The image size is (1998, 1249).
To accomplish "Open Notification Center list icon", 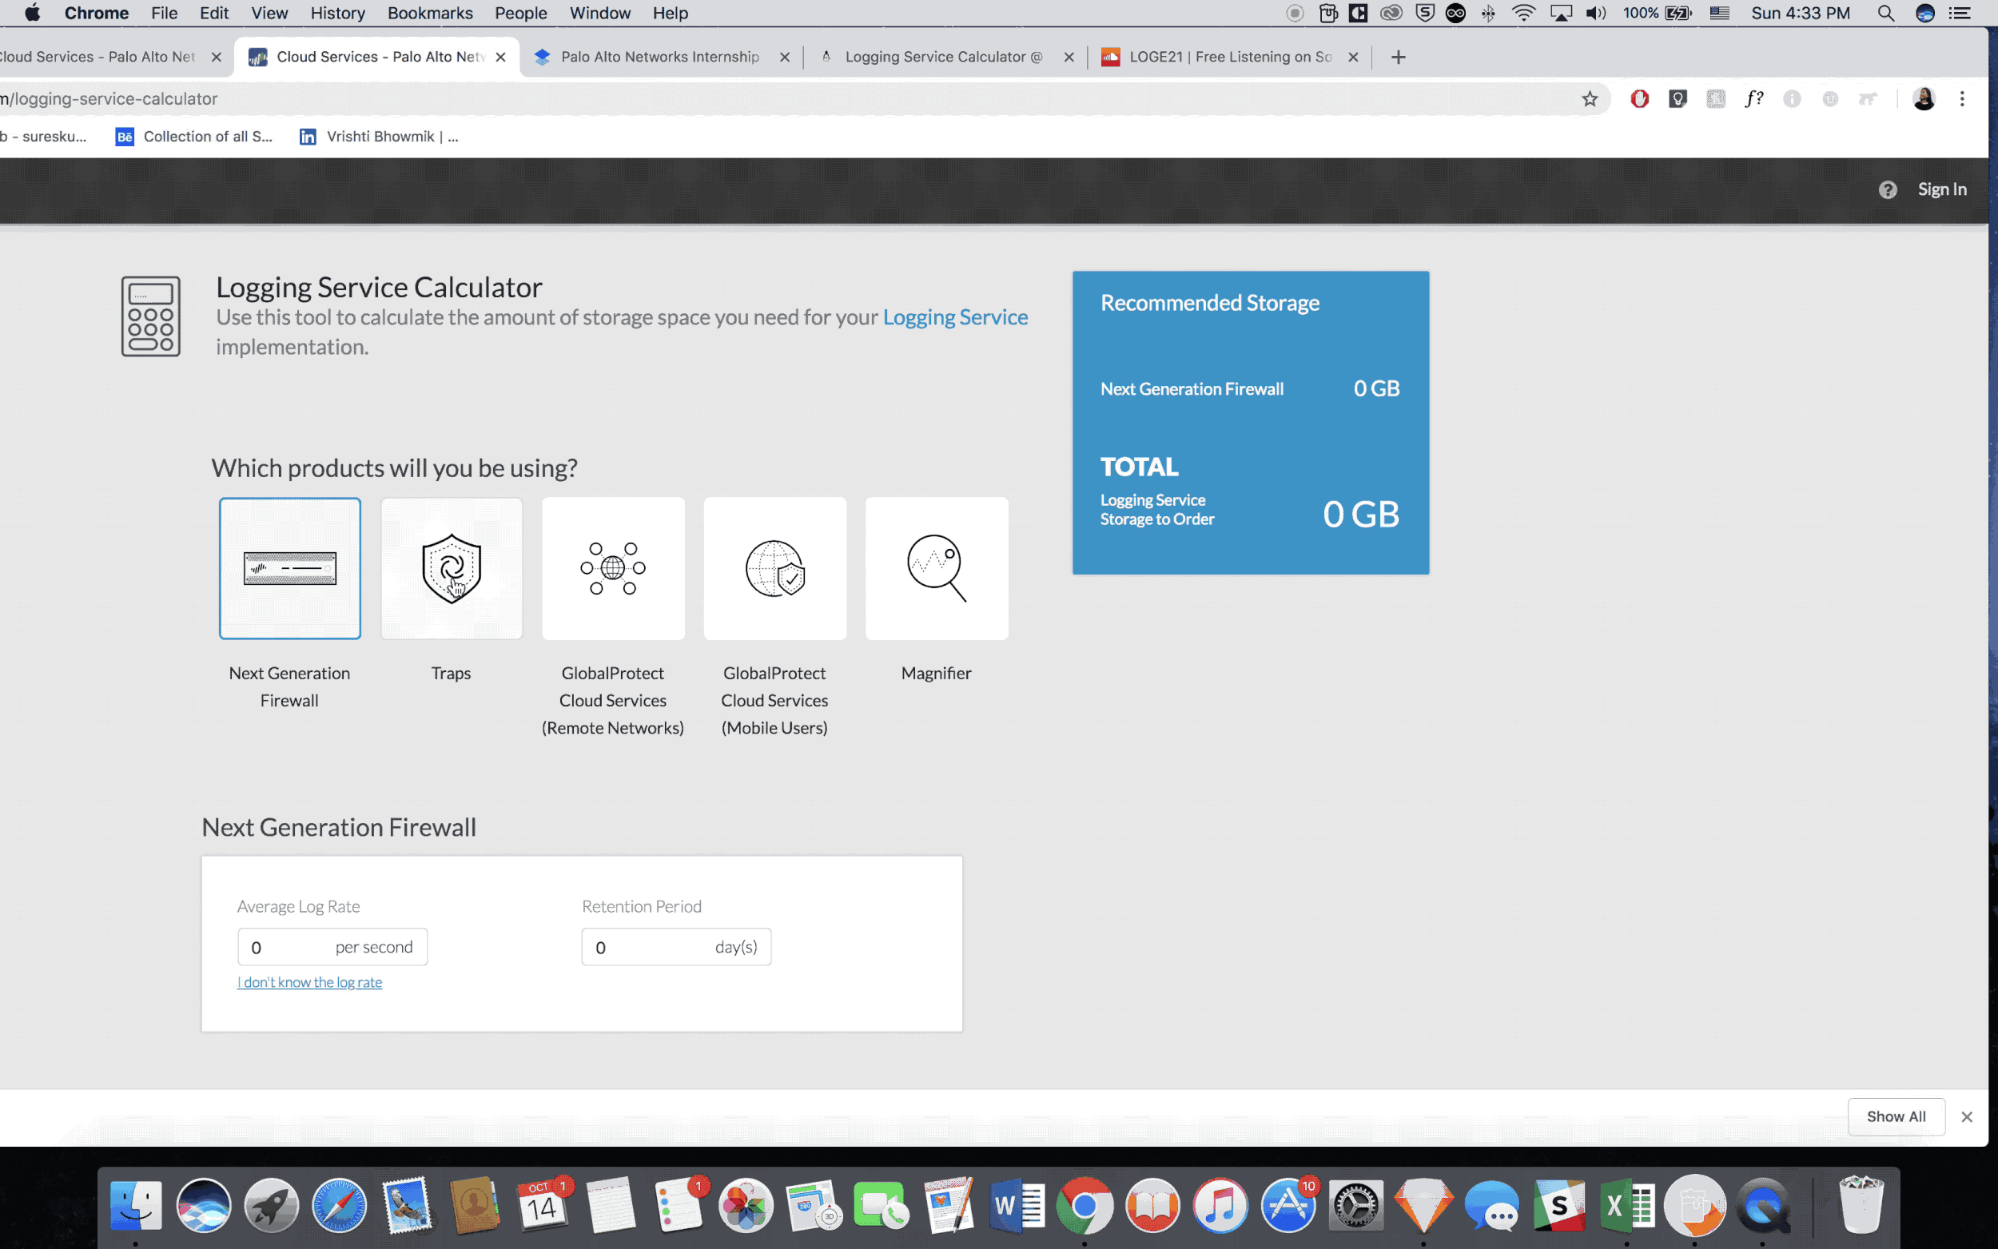I will tap(1960, 14).
